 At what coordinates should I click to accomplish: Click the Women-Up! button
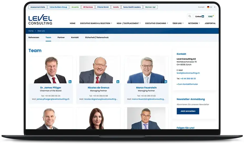point(150,7)
